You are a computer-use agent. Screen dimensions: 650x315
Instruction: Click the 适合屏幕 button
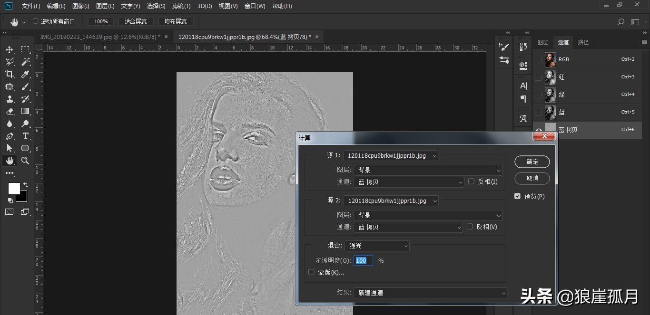click(136, 21)
